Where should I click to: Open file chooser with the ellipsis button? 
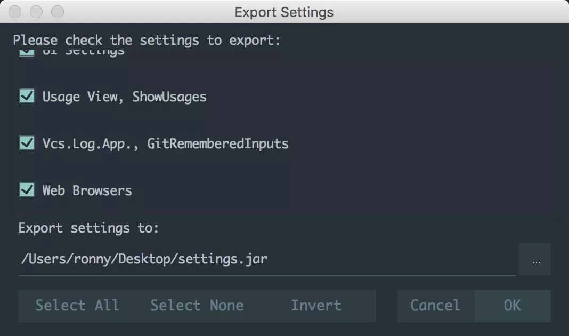535,260
